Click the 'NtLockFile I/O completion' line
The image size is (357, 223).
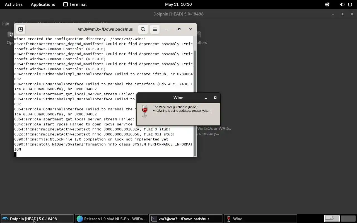click(91, 139)
